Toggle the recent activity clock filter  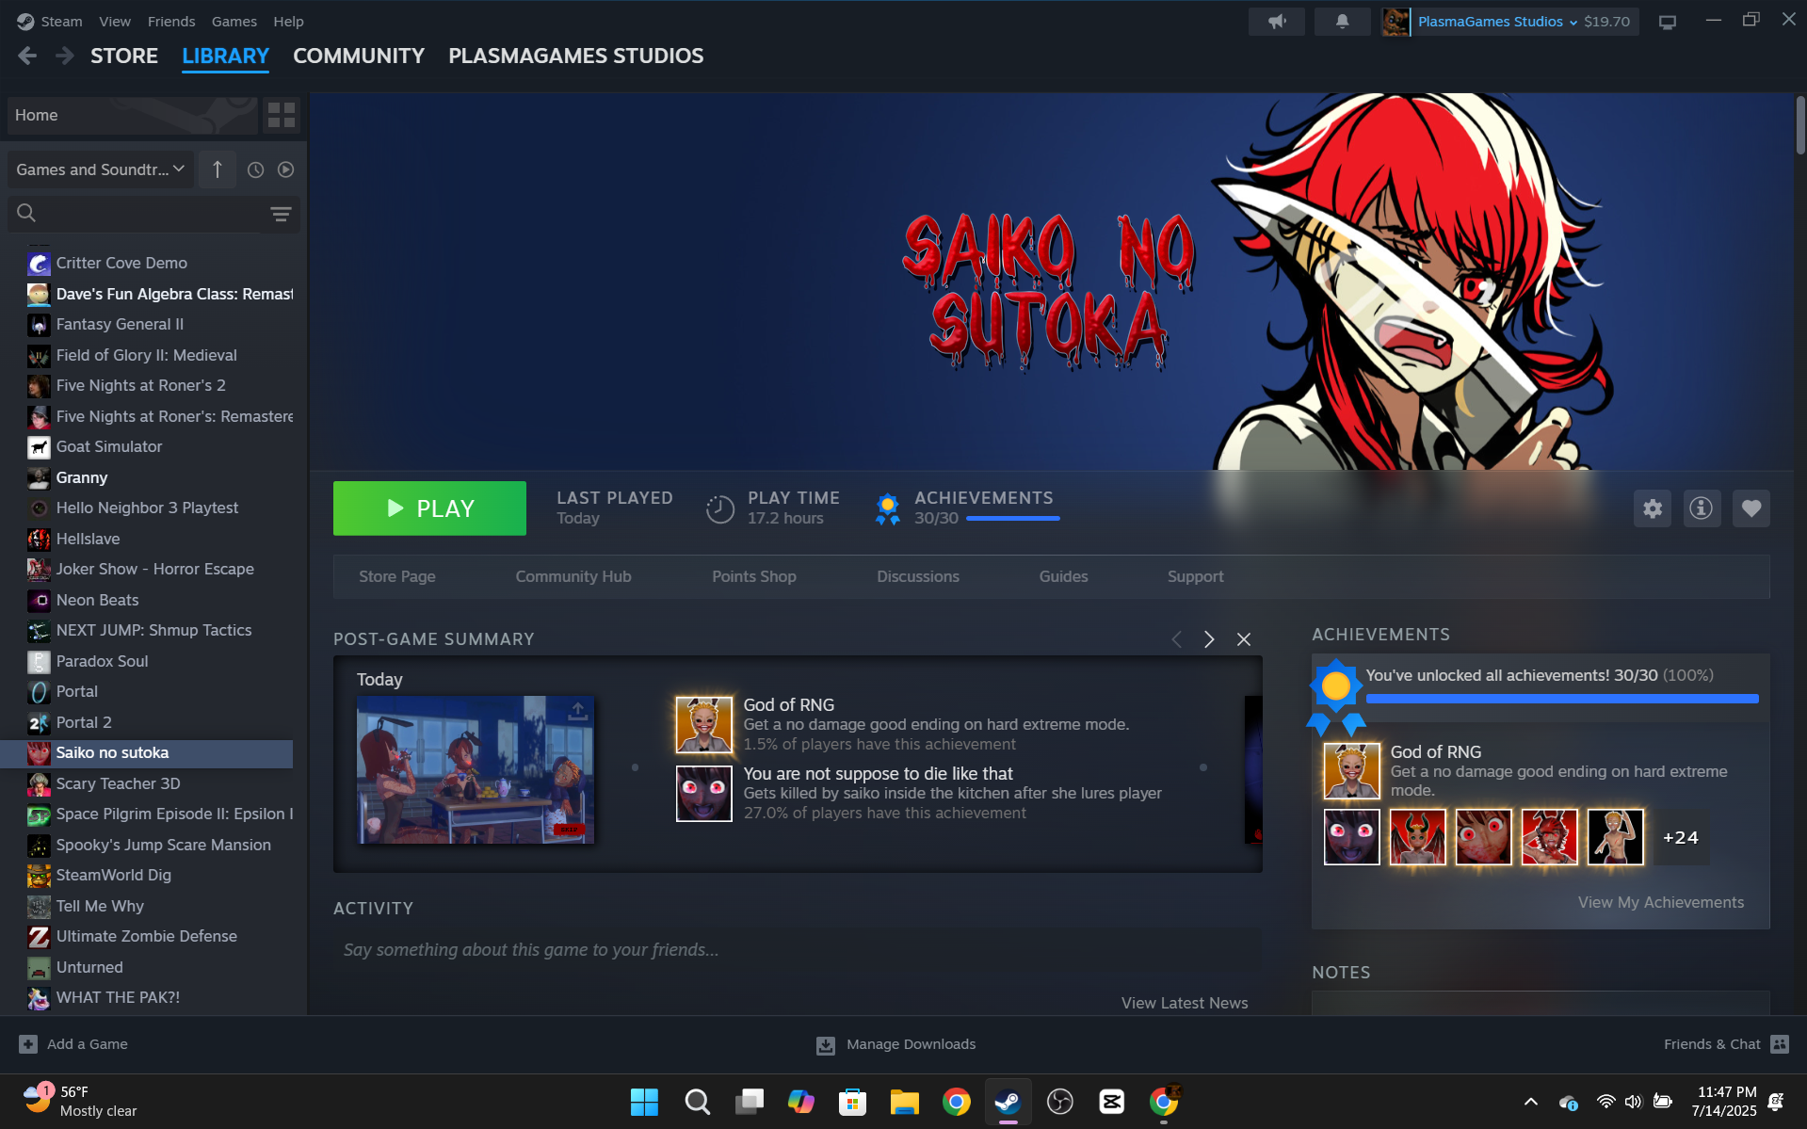click(255, 169)
